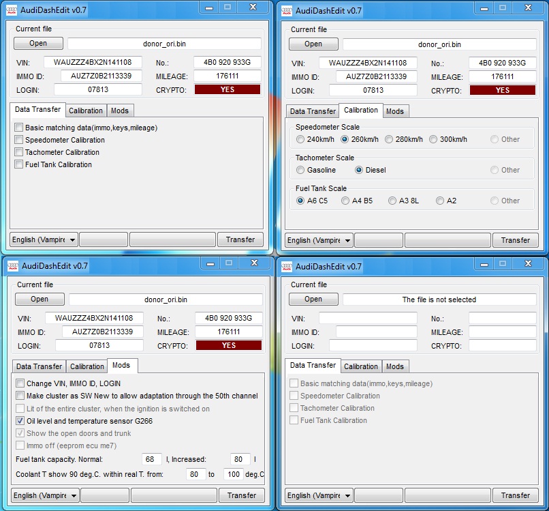Tick Change VIN, IMMO ID, LOGIN option
This screenshot has width=549, height=511.
coord(20,383)
